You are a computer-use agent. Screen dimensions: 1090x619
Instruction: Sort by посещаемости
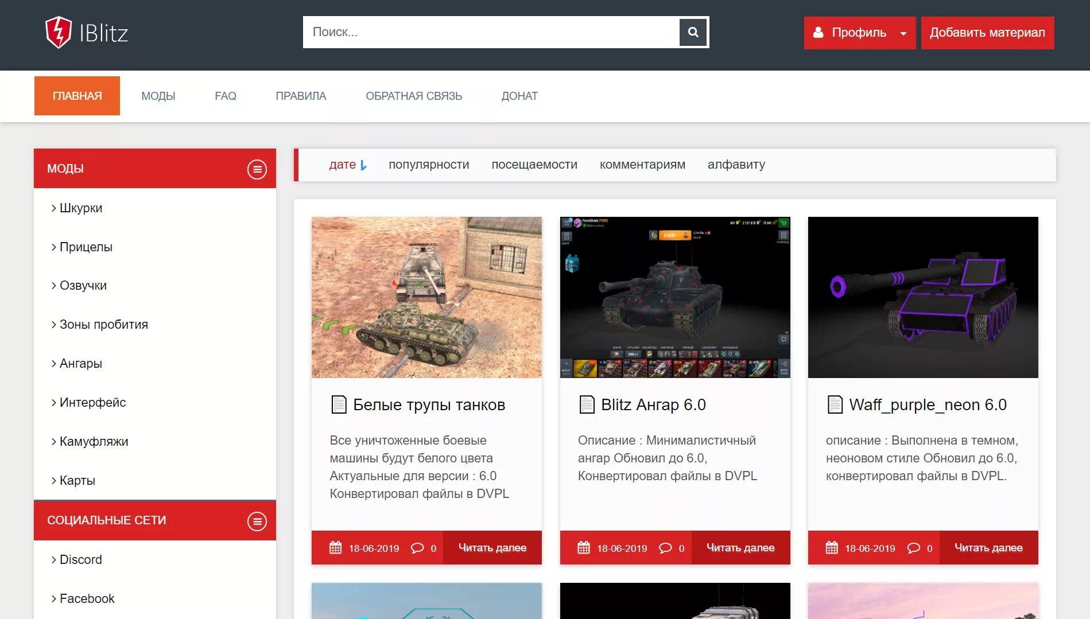534,165
